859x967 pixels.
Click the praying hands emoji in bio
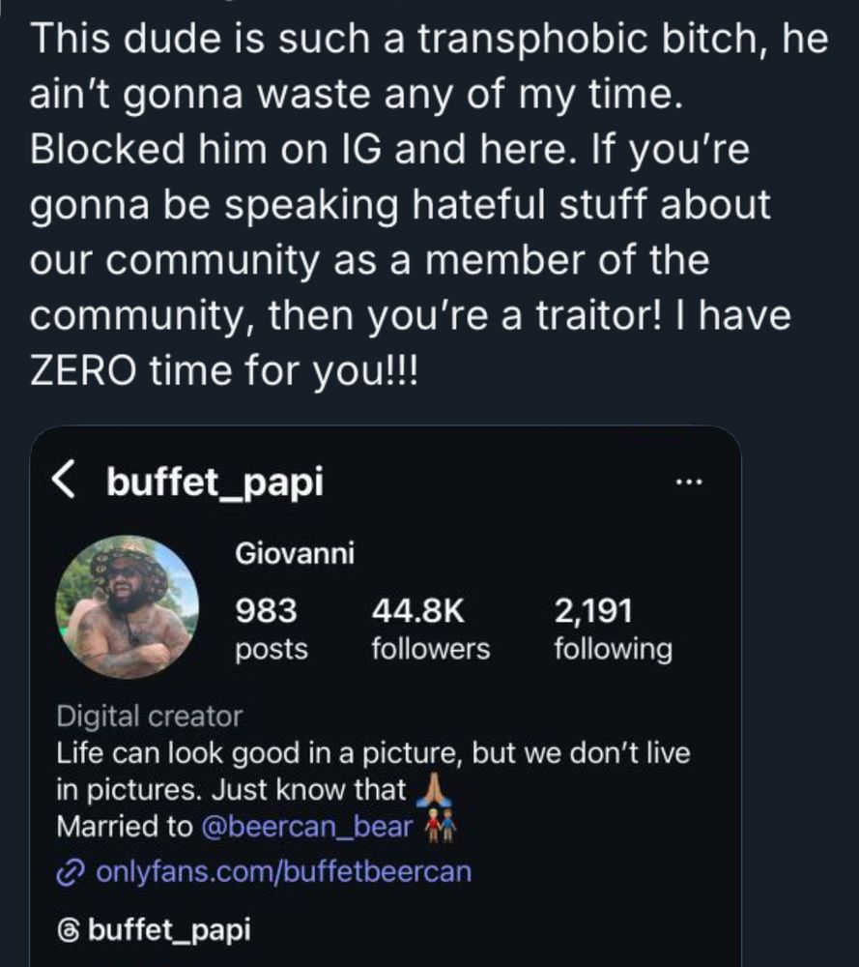tap(432, 790)
